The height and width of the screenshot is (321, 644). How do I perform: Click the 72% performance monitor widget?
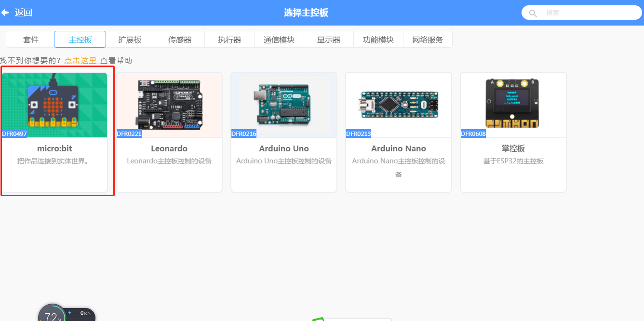click(x=51, y=313)
